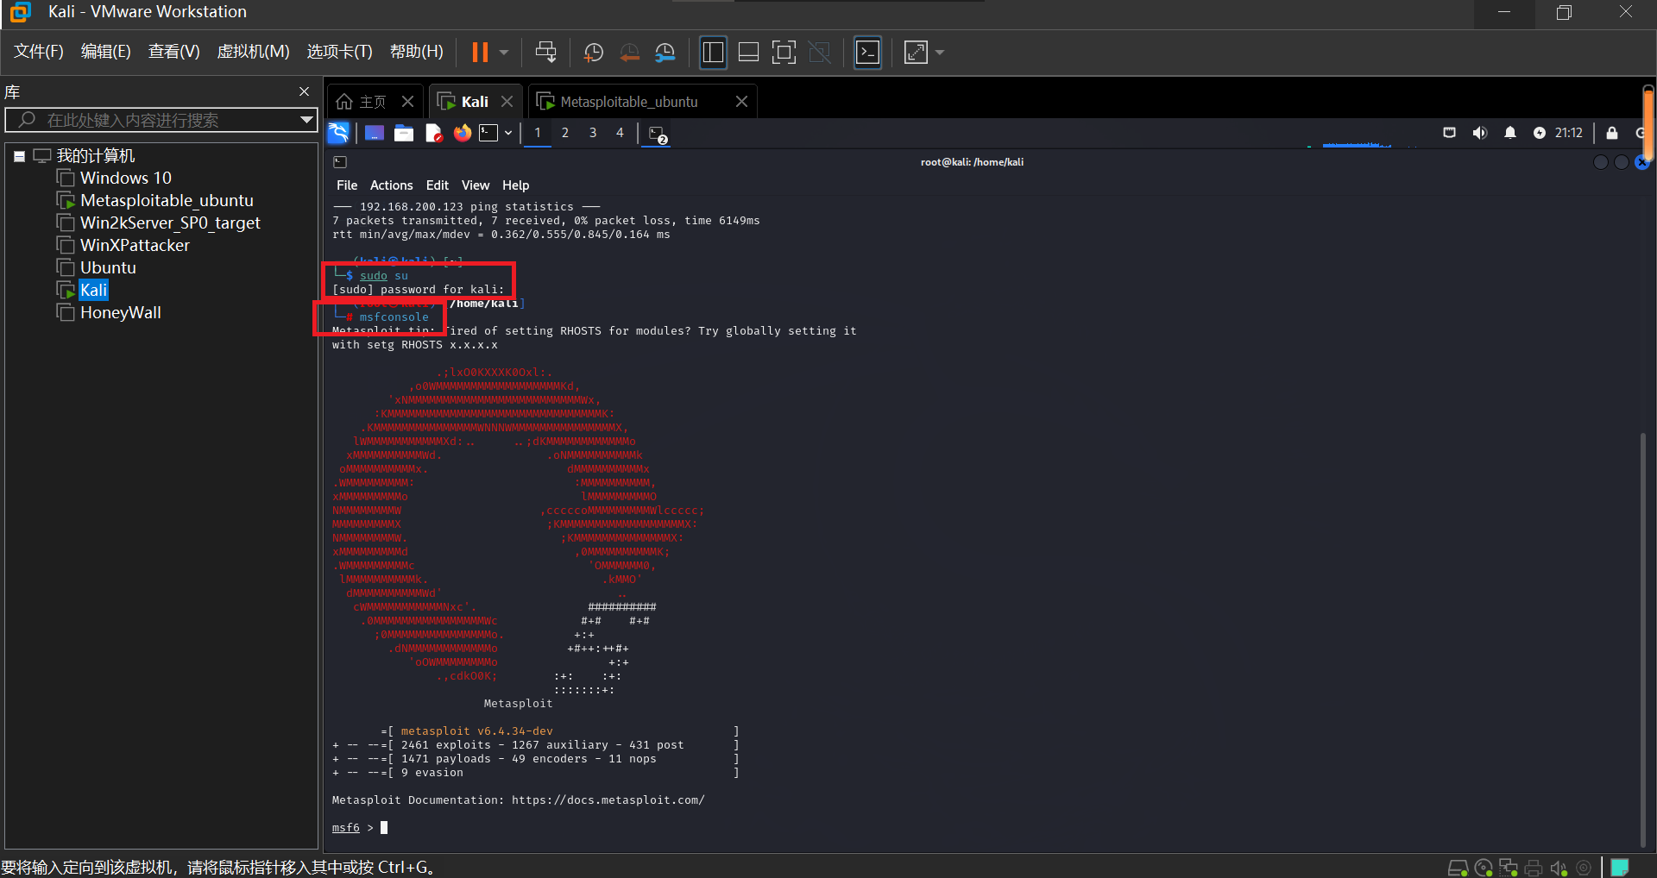Screen dimensions: 1657x878
Task: Click the Unity mode toolbar icon
Action: [x=819, y=53]
